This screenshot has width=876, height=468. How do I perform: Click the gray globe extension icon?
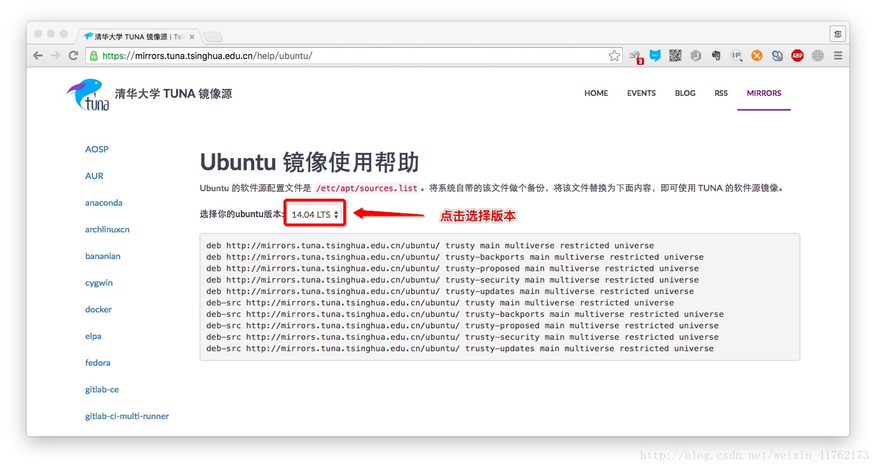tap(818, 56)
